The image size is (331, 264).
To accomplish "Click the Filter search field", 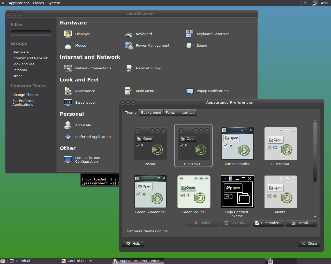I will point(31,33).
